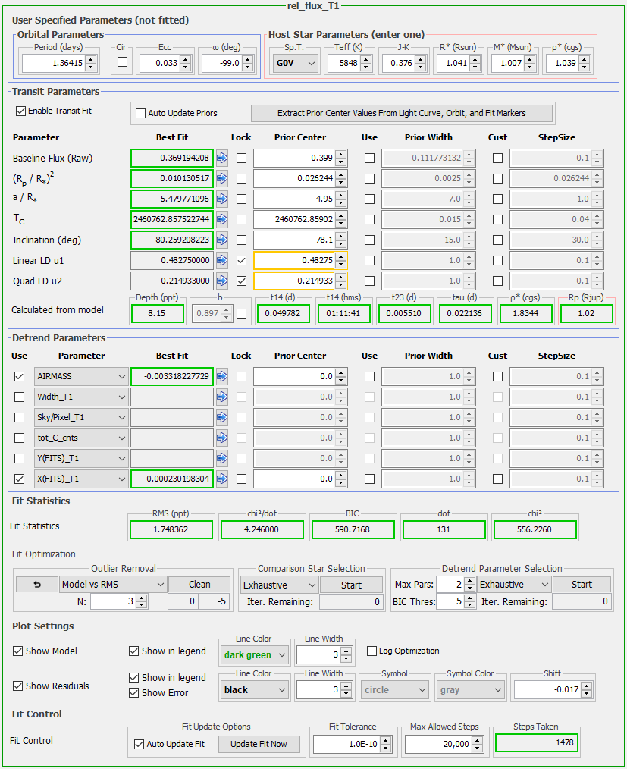Click (Rp/R*)² copy-to-prior arrow icon

pos(222,178)
